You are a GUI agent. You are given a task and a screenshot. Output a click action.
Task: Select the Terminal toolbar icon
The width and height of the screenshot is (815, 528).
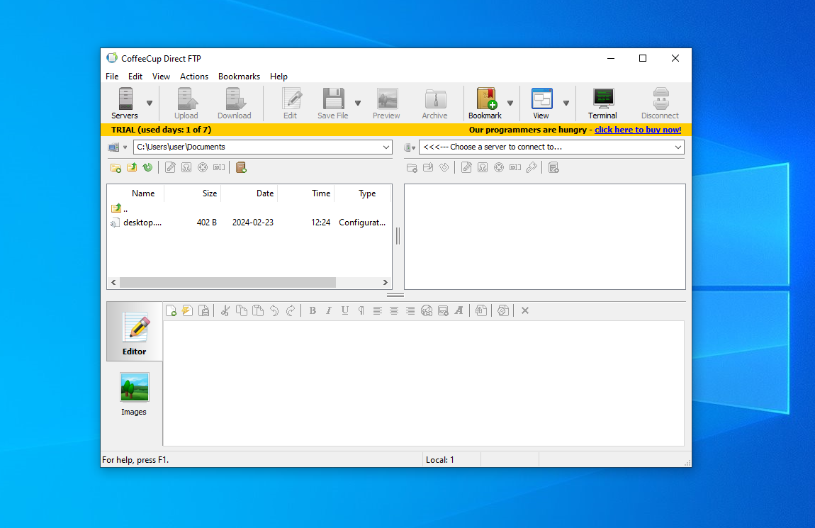602,103
